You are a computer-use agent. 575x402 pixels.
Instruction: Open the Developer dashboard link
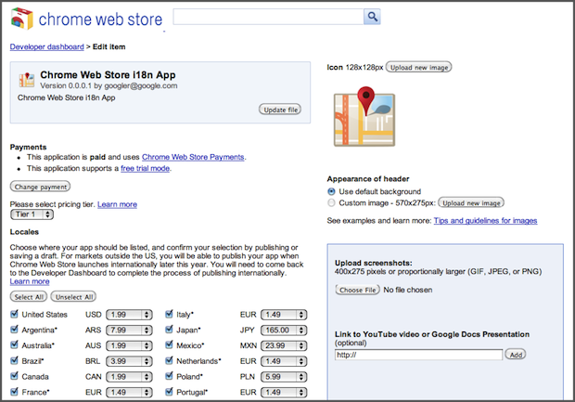point(47,46)
